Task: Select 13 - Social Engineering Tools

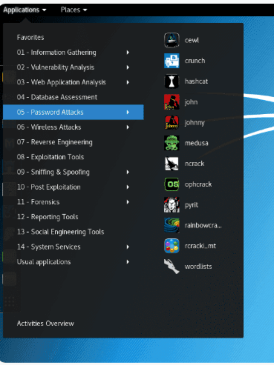Action: point(73,232)
